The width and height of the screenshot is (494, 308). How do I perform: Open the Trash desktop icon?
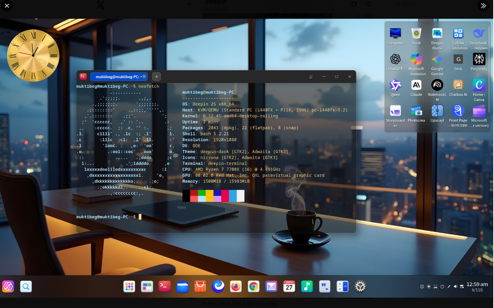[x=416, y=36]
